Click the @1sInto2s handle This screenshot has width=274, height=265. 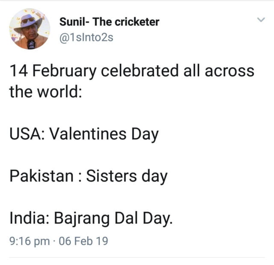point(86,37)
